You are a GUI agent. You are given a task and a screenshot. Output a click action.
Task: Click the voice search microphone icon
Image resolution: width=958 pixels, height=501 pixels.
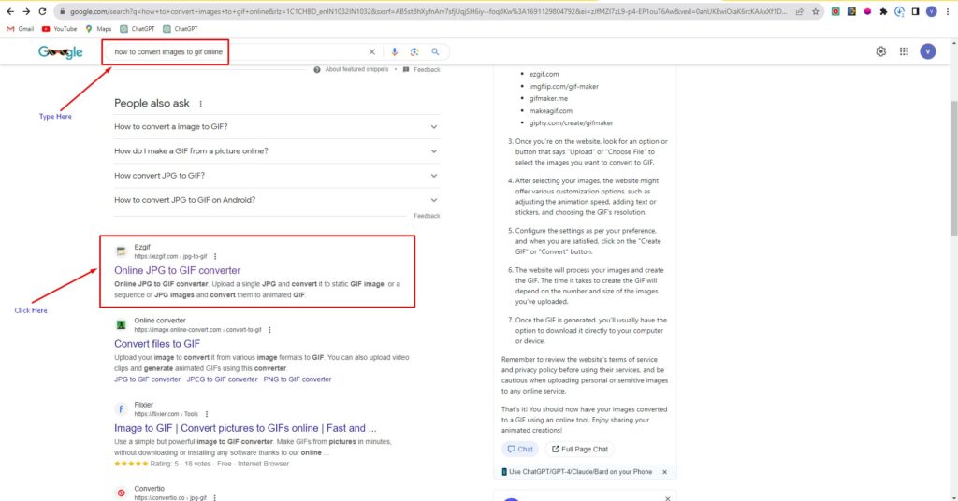click(x=394, y=52)
